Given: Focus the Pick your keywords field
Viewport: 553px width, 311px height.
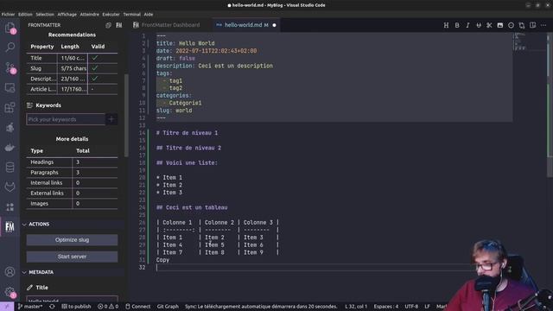Looking at the screenshot, I should [66, 119].
